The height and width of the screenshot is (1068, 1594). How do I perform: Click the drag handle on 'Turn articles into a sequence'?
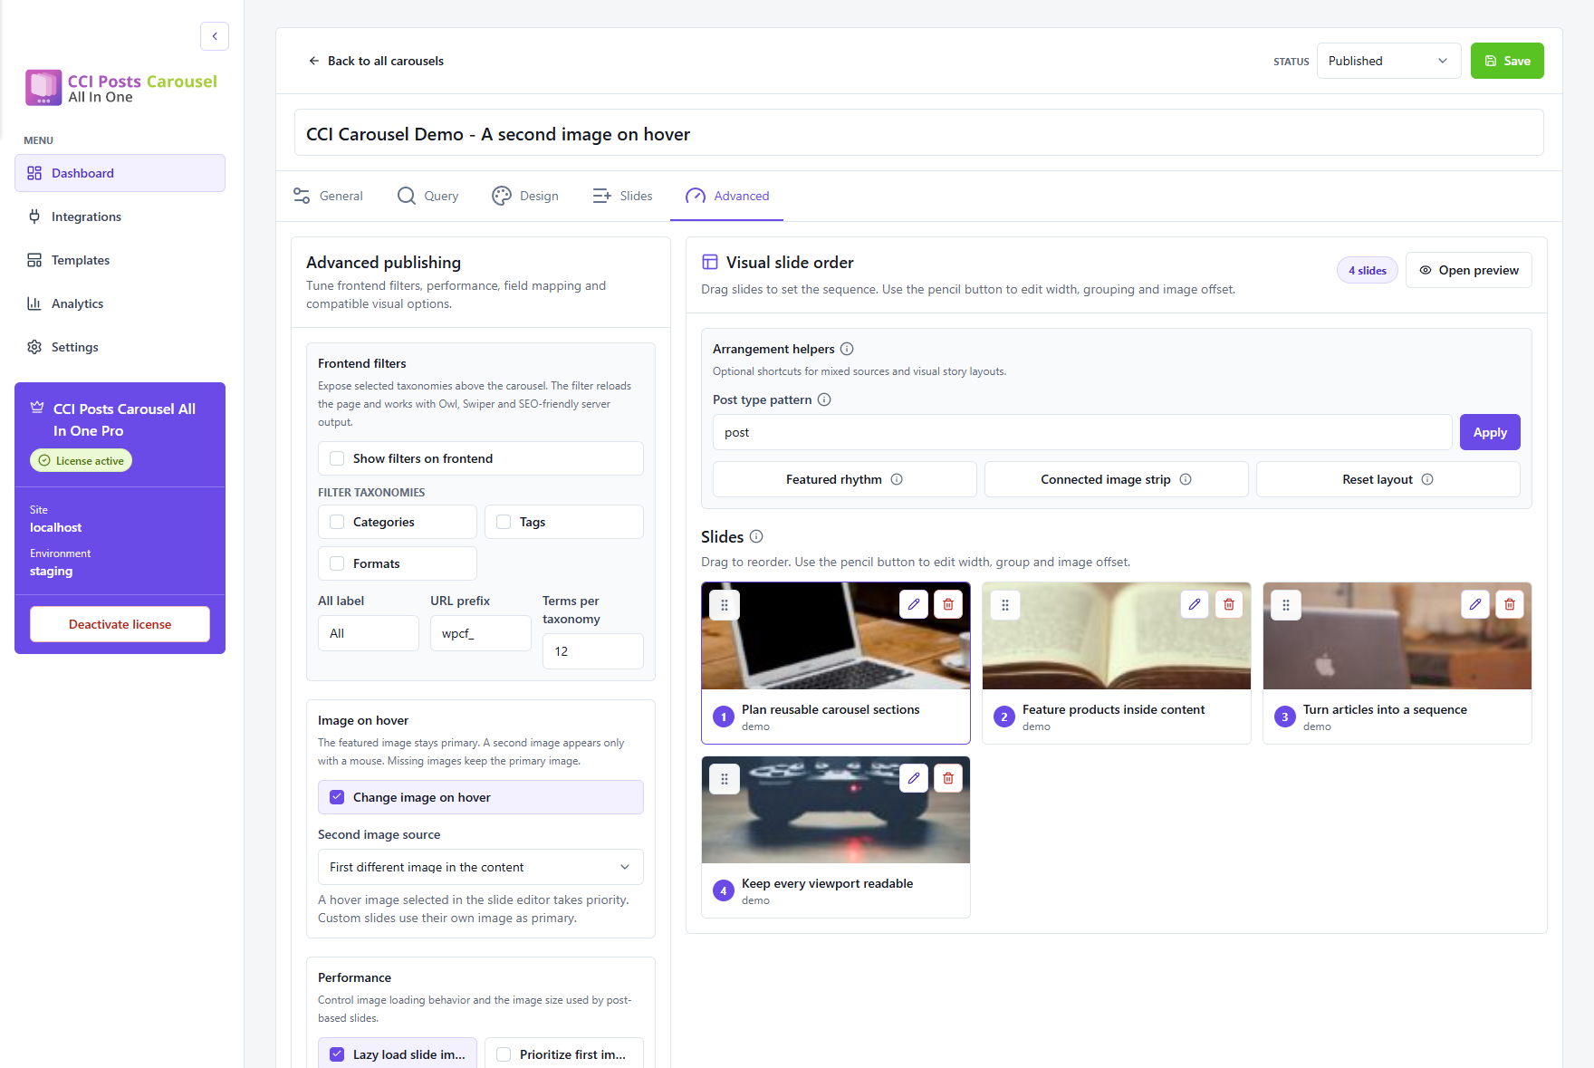coord(1286,605)
